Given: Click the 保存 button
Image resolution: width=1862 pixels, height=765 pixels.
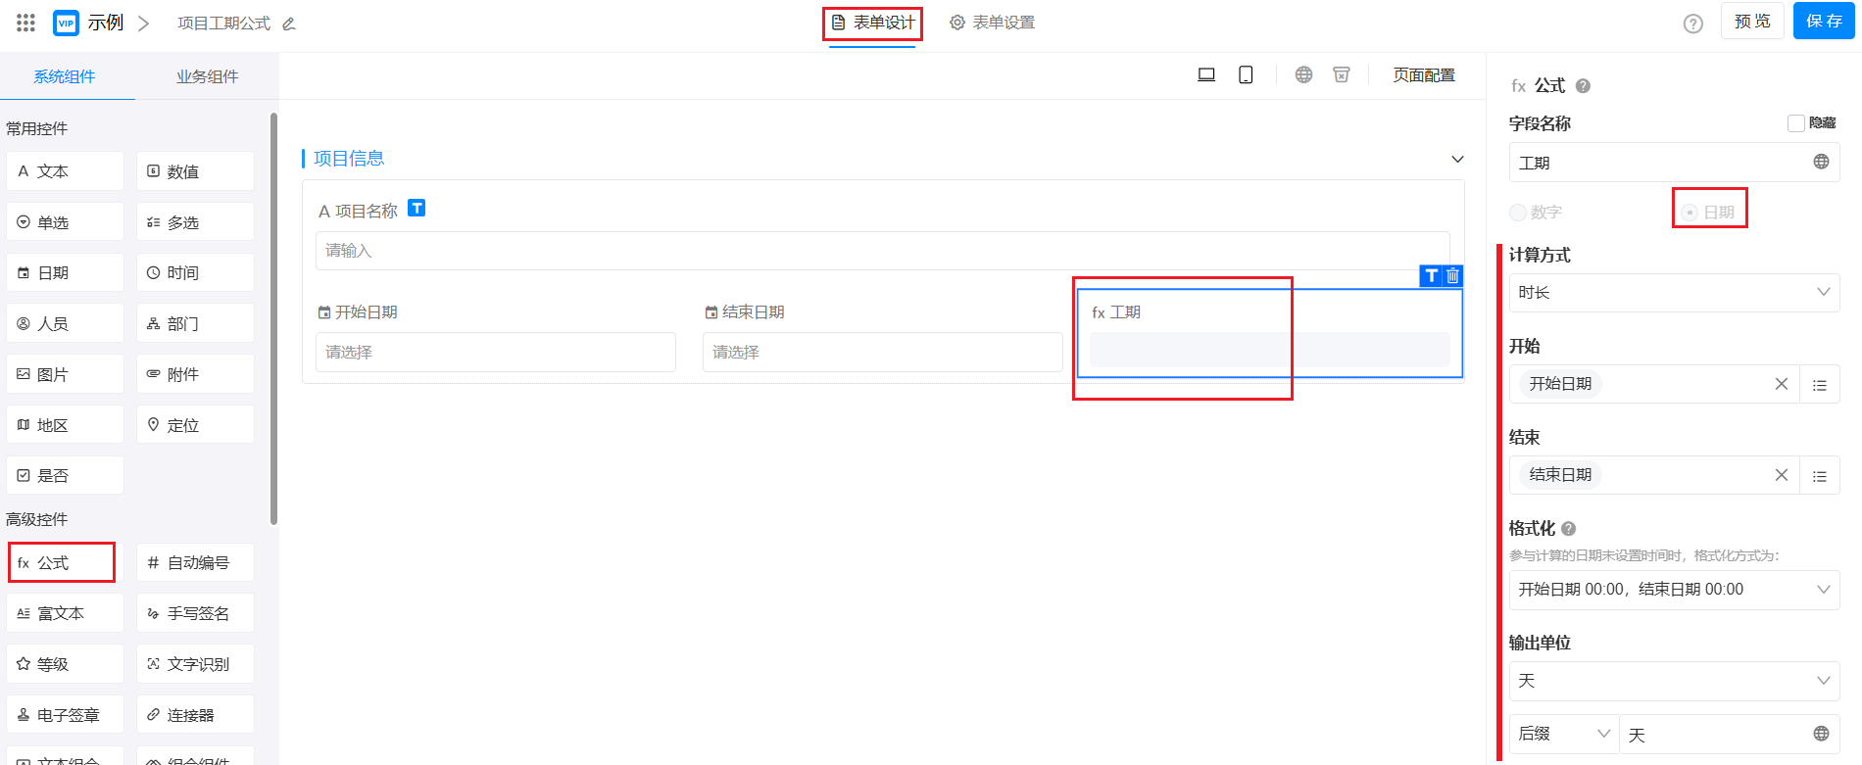Looking at the screenshot, I should (1823, 22).
